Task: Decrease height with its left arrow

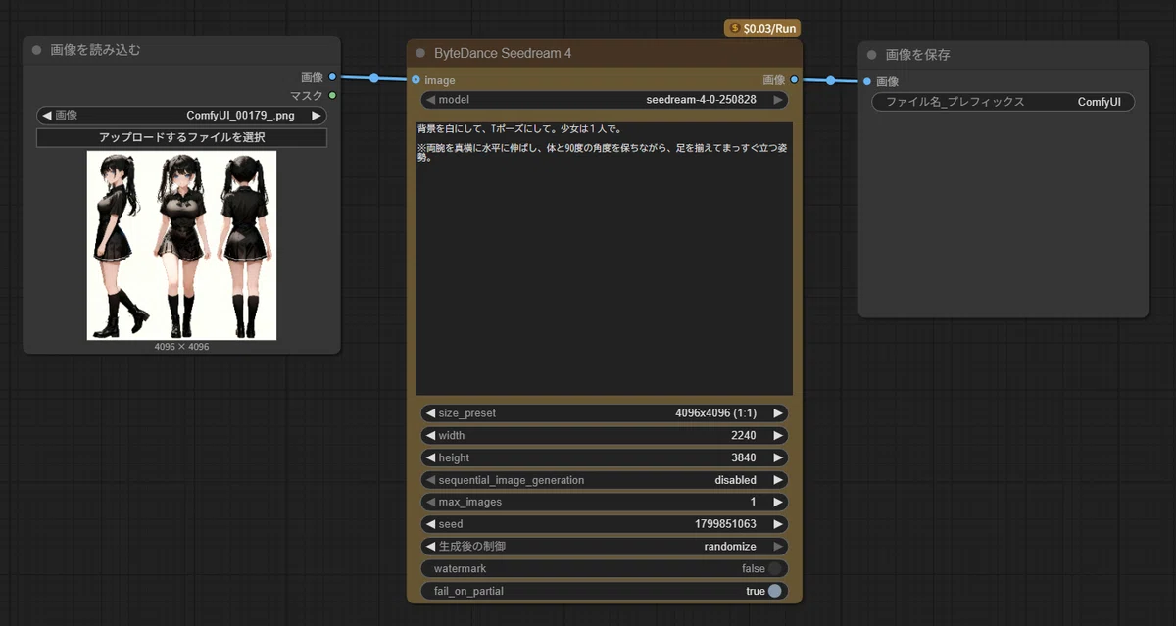Action: click(429, 457)
